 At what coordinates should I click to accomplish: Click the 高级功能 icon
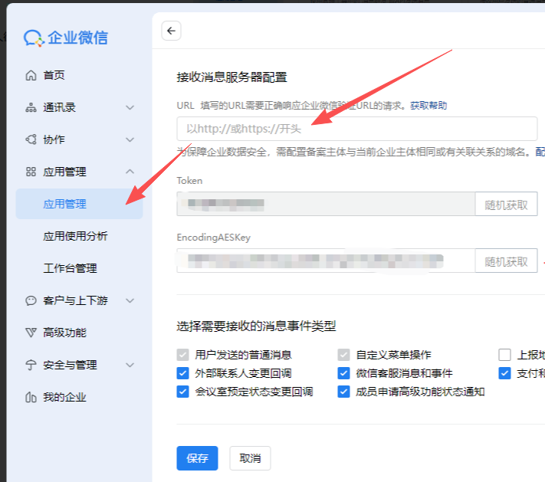click(31, 333)
